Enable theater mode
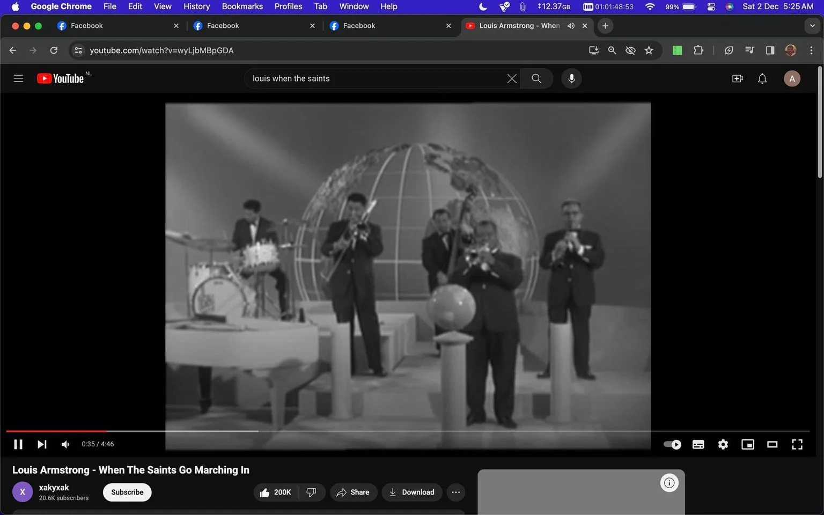The image size is (824, 515). pos(772,444)
